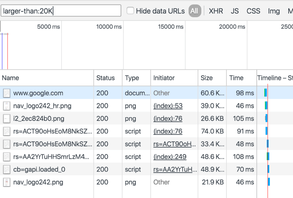The width and height of the screenshot is (293, 198).
Task: Sort requests by Time column header
Action: (x=236, y=78)
